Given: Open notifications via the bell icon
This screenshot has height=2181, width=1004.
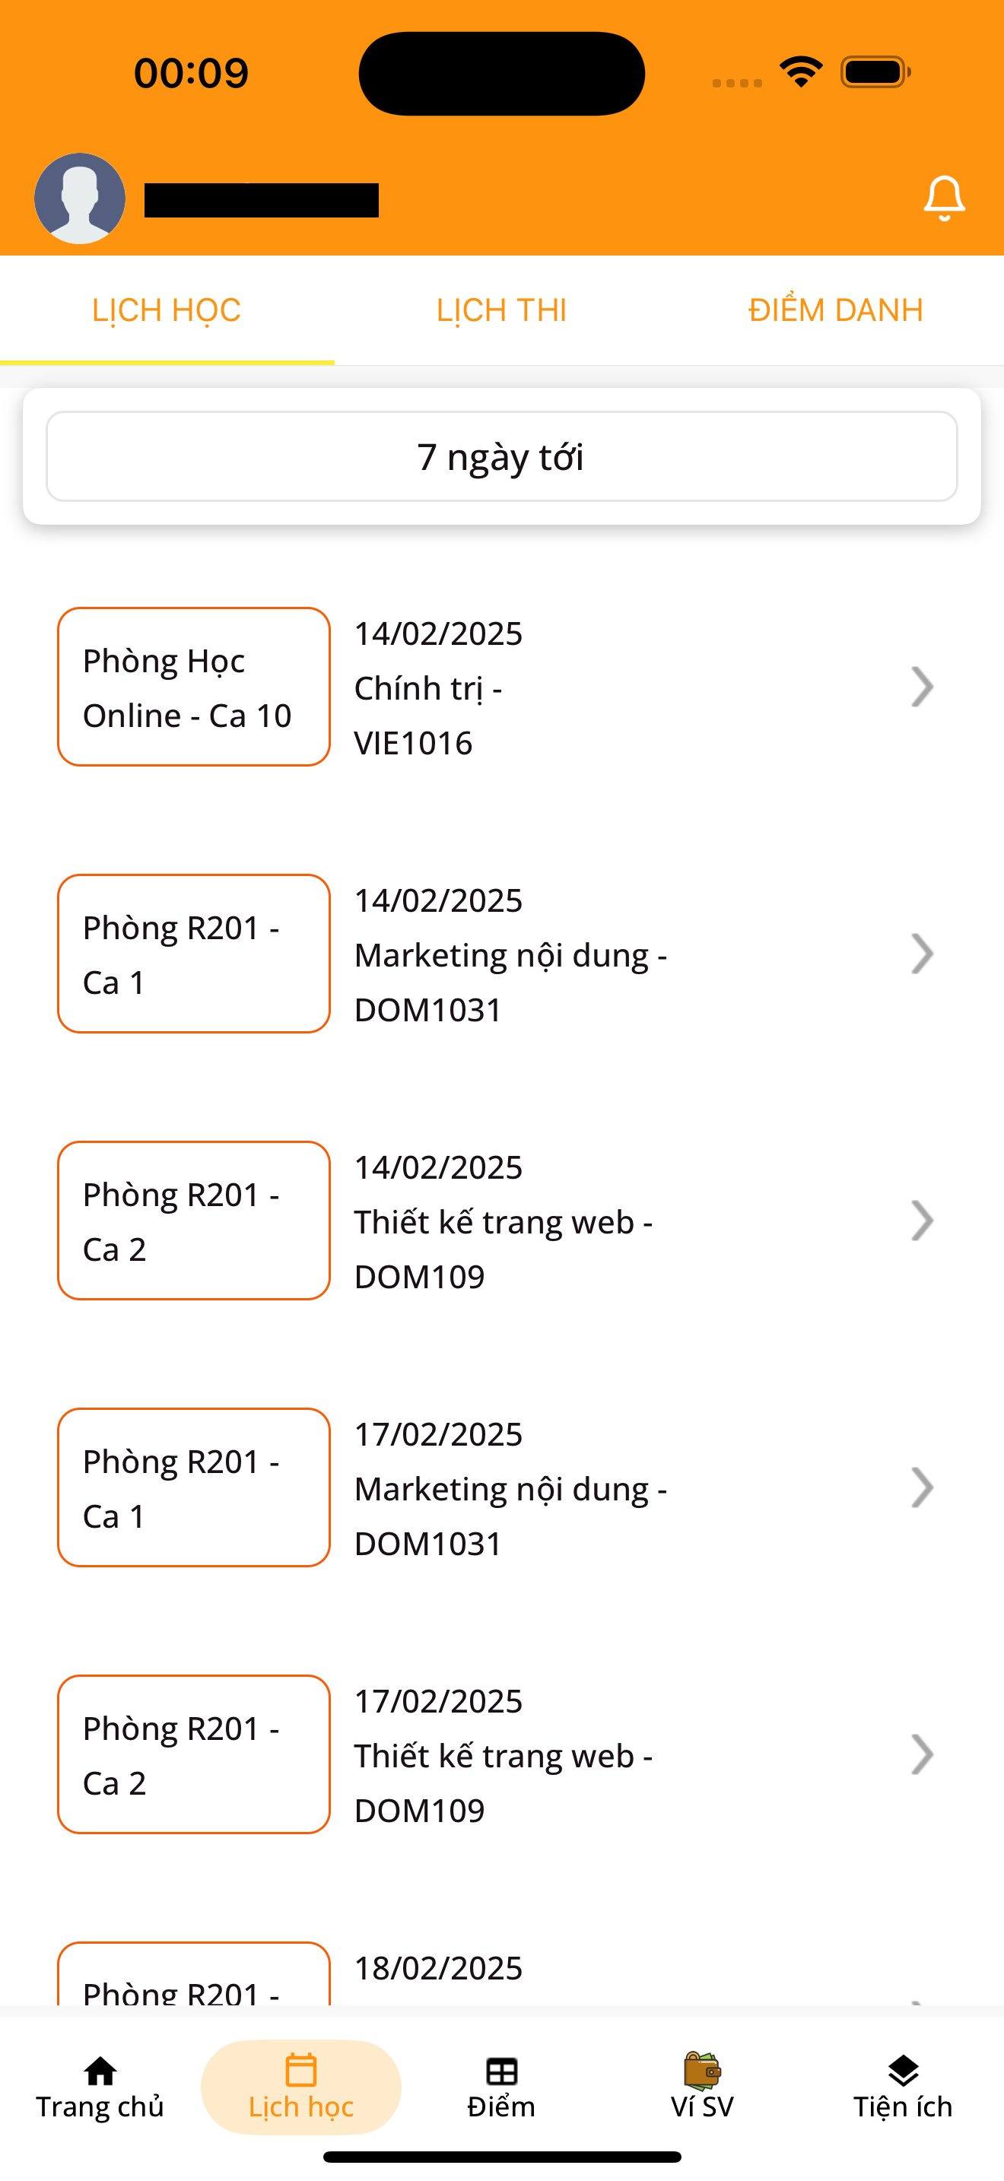Looking at the screenshot, I should [943, 199].
